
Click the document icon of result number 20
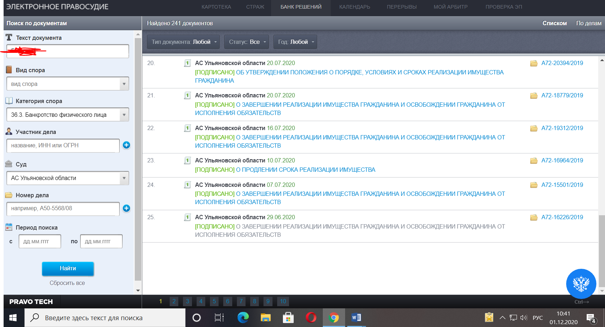click(x=187, y=63)
